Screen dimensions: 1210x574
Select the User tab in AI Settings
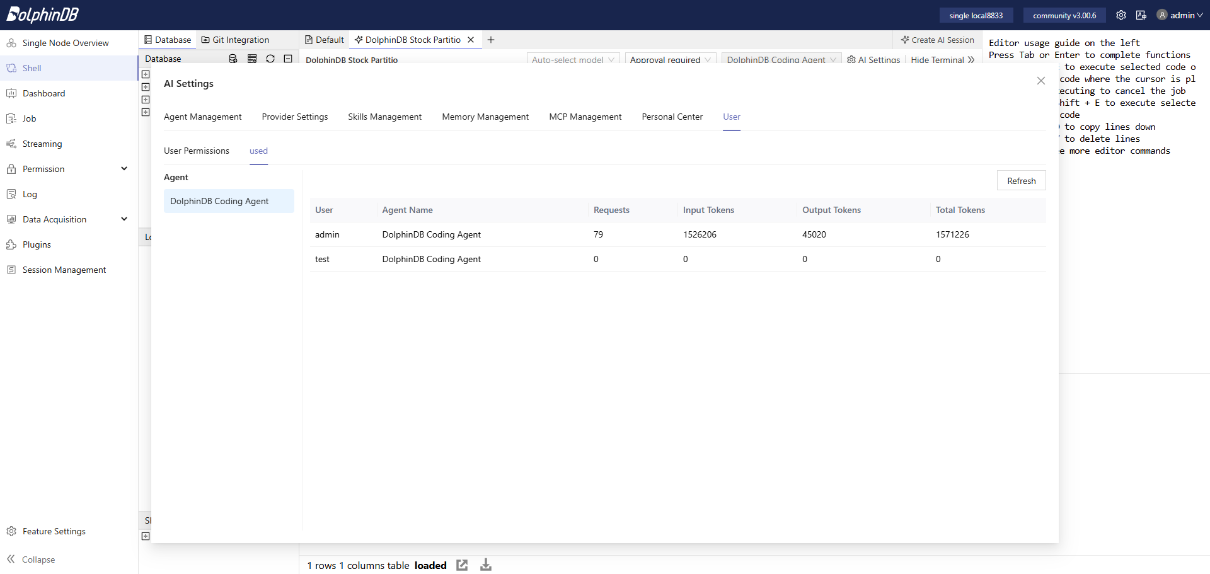pyautogui.click(x=732, y=117)
